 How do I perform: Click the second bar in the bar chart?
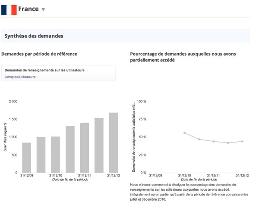click(41, 155)
